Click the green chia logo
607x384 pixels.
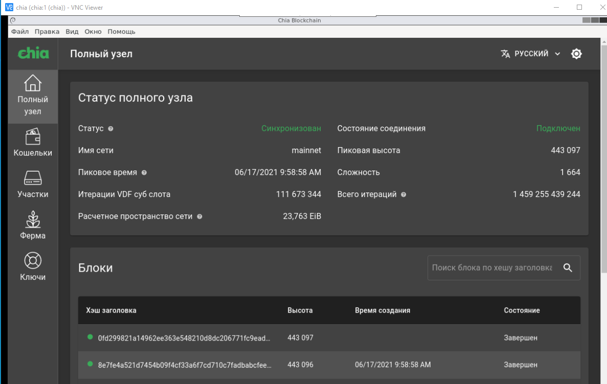click(x=33, y=54)
